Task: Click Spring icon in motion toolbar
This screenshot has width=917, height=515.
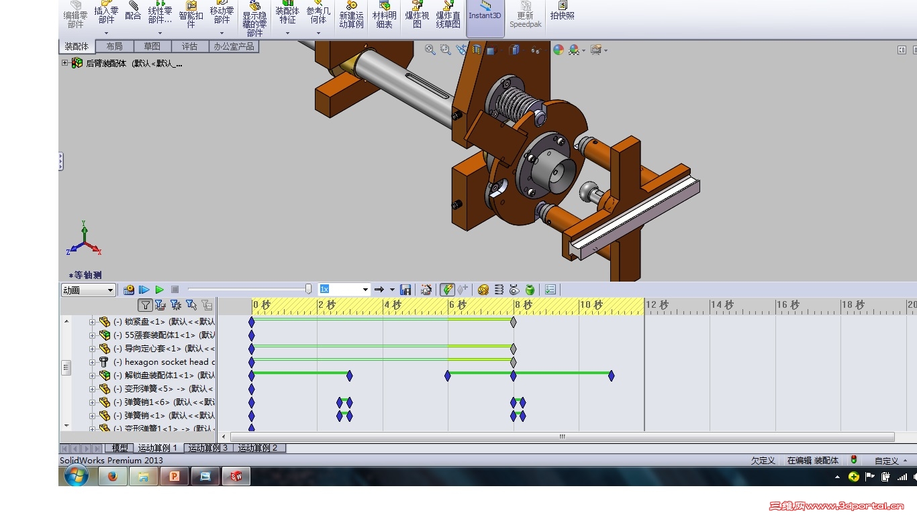Action: pyautogui.click(x=499, y=290)
